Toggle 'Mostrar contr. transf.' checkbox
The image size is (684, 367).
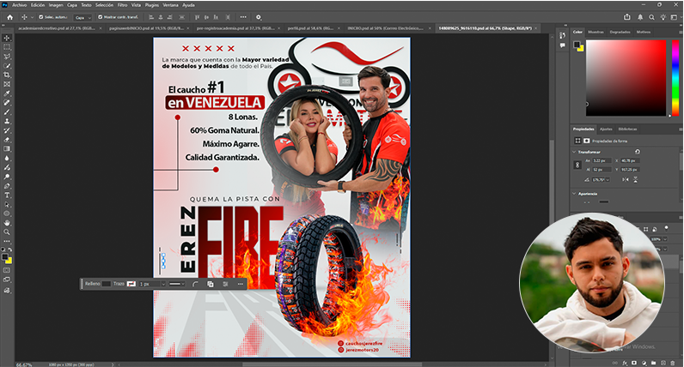click(x=98, y=16)
